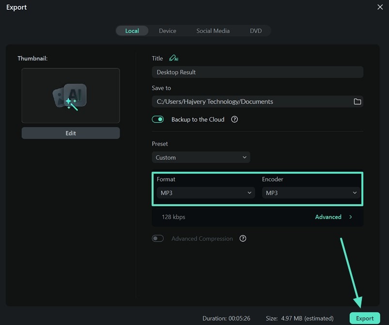
Task: Open the folder browser for save location
Action: pos(358,101)
